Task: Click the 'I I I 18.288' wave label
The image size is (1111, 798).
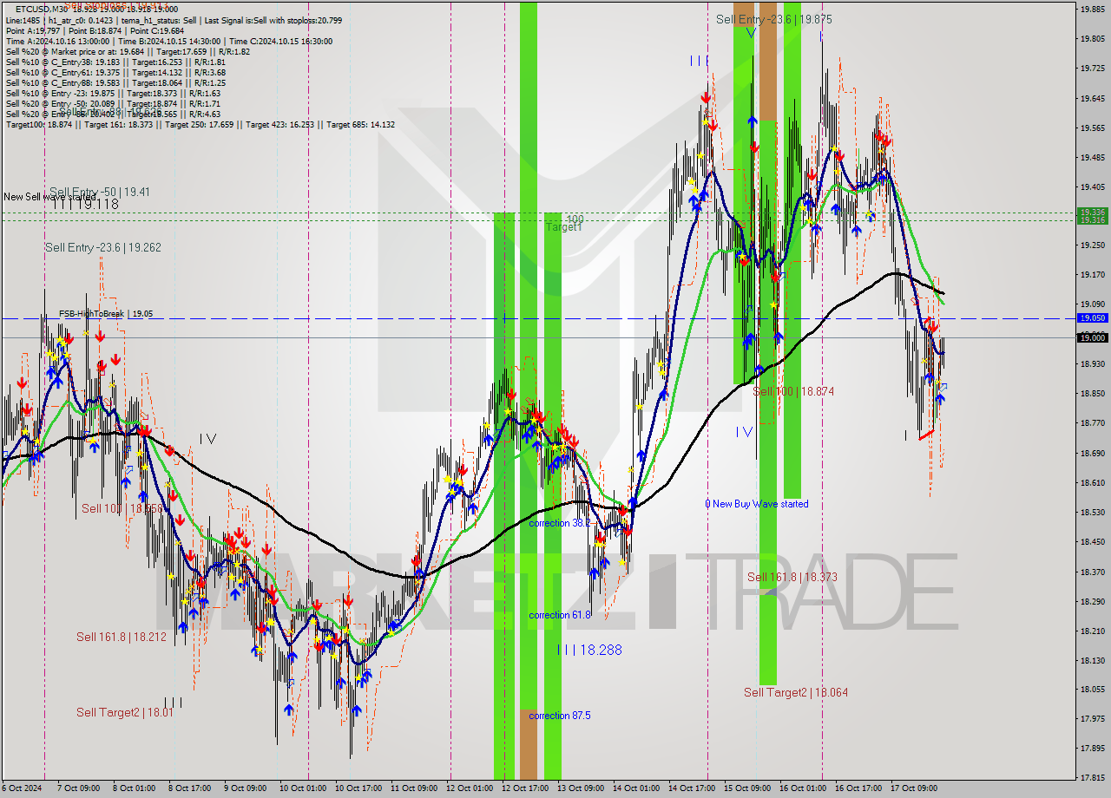Action: click(x=589, y=650)
